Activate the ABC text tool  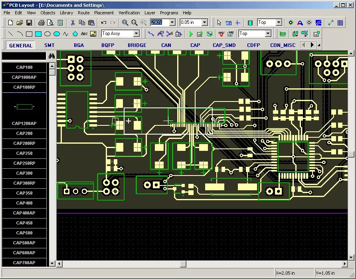(84, 34)
